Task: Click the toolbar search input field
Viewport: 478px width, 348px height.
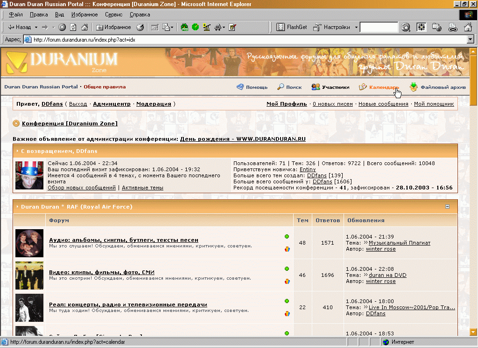Action: click(379, 27)
